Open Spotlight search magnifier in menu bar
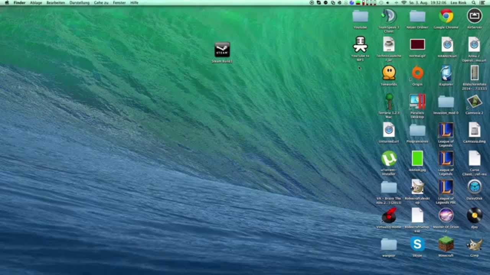Image resolution: width=490 pixels, height=275 pixels. (x=474, y=3)
